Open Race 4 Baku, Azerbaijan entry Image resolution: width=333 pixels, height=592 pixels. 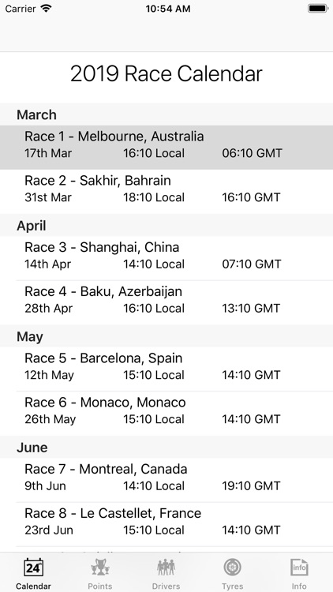point(166,302)
